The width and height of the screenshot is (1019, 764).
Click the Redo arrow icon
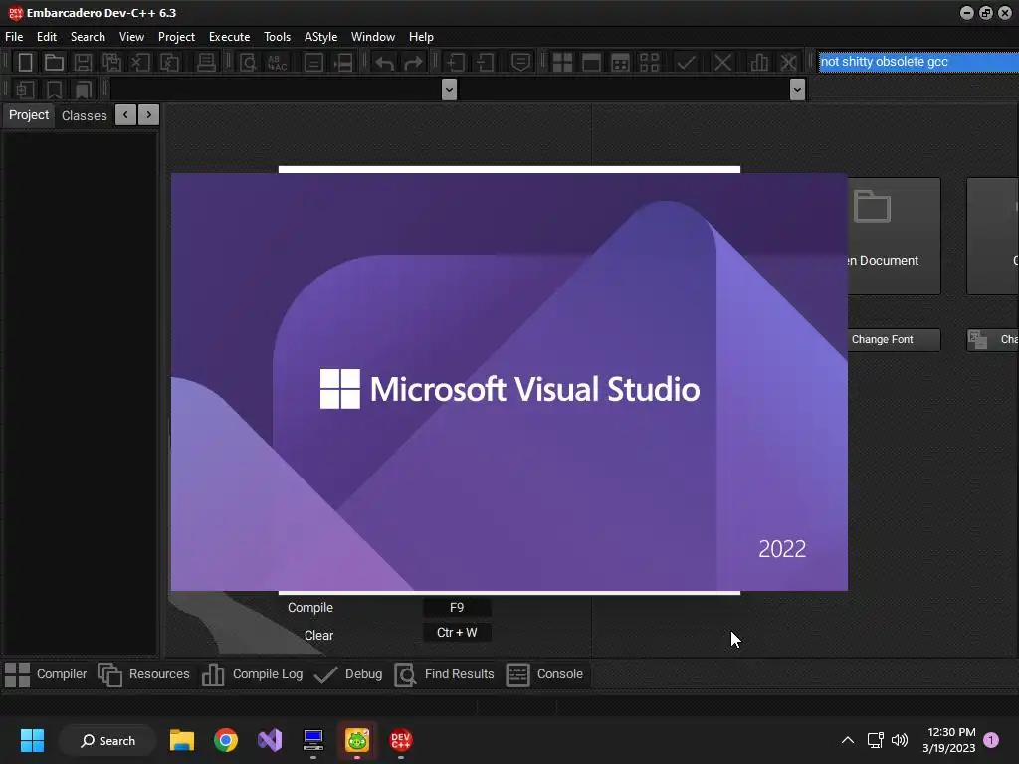click(x=414, y=63)
